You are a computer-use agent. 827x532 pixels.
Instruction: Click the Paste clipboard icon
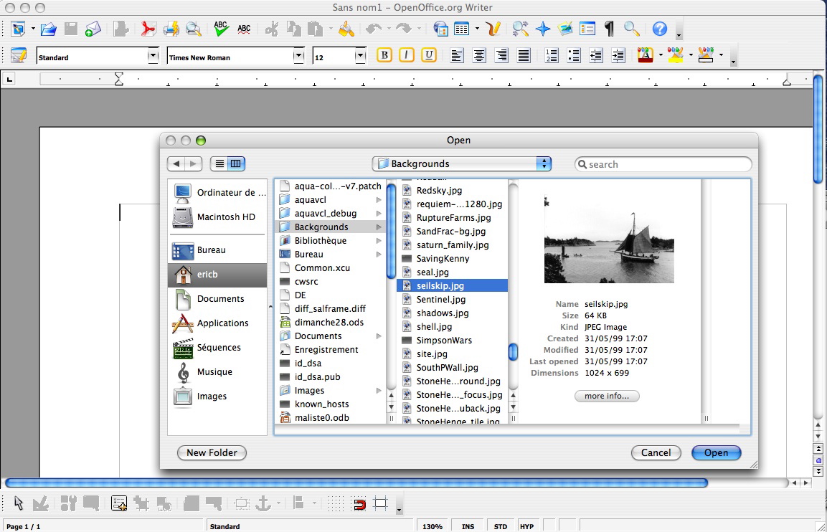(x=316, y=29)
